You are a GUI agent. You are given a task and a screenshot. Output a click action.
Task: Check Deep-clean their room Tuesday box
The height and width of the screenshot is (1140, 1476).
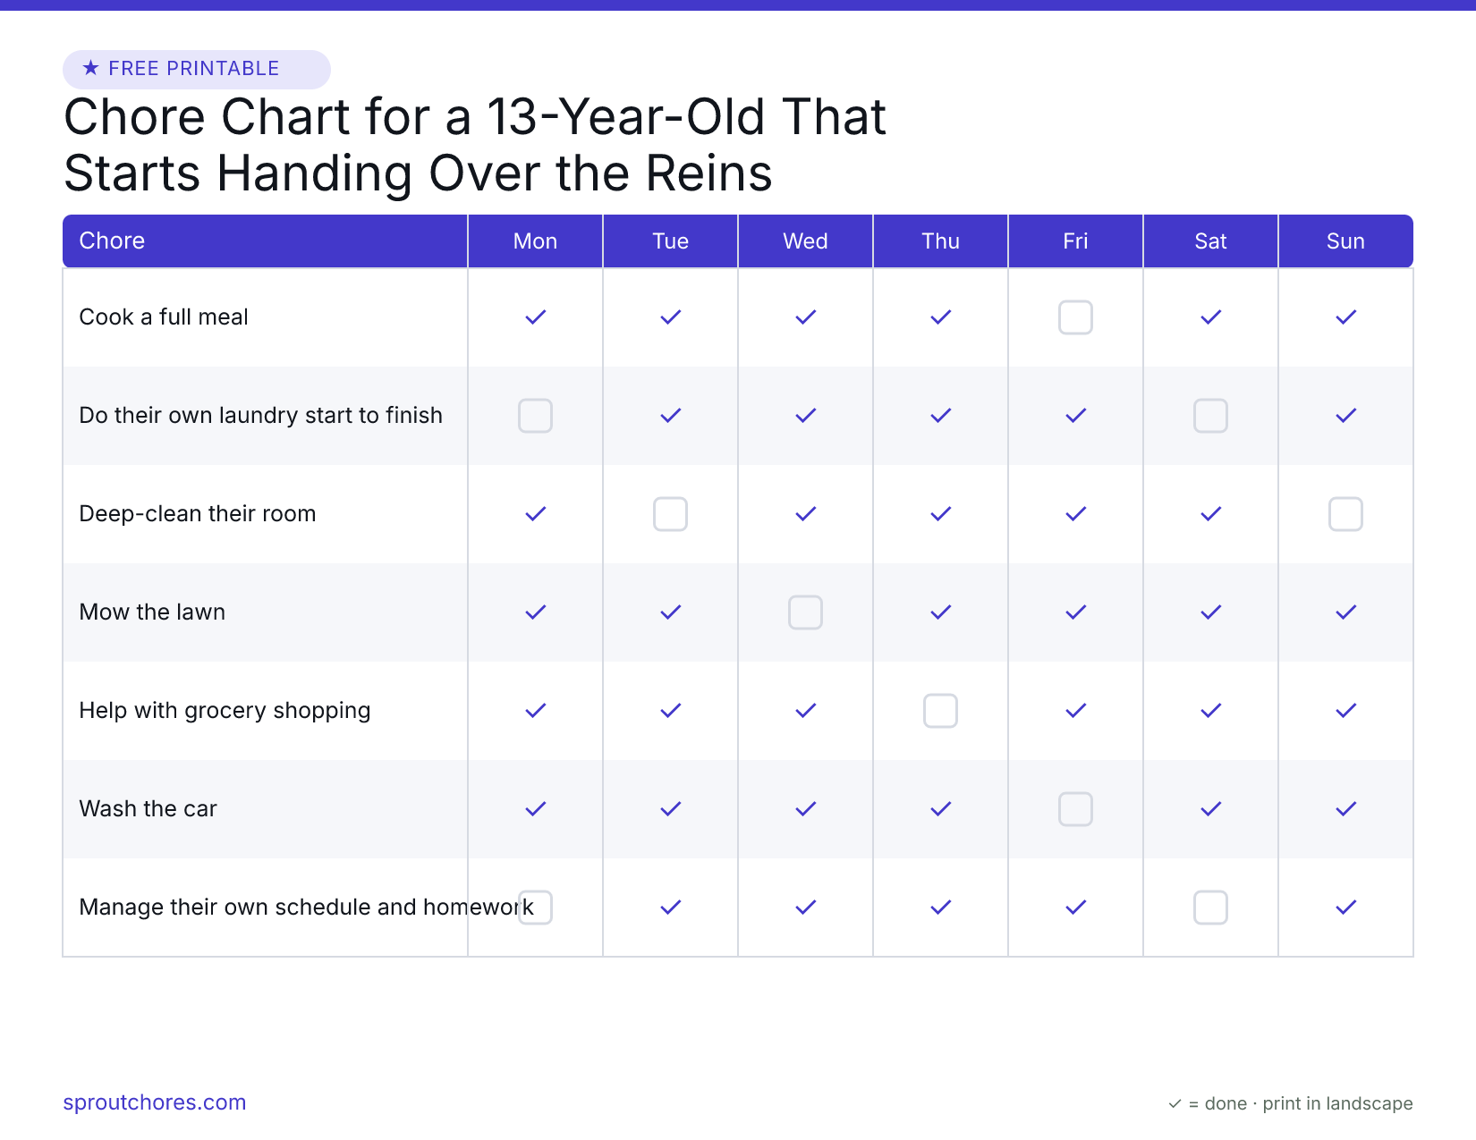point(670,514)
